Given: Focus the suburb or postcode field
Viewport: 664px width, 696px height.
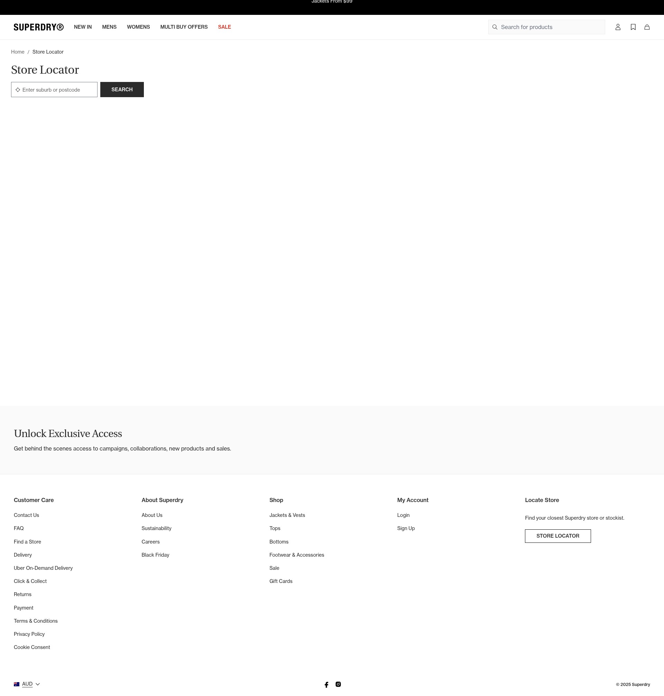Looking at the screenshot, I should [x=54, y=90].
